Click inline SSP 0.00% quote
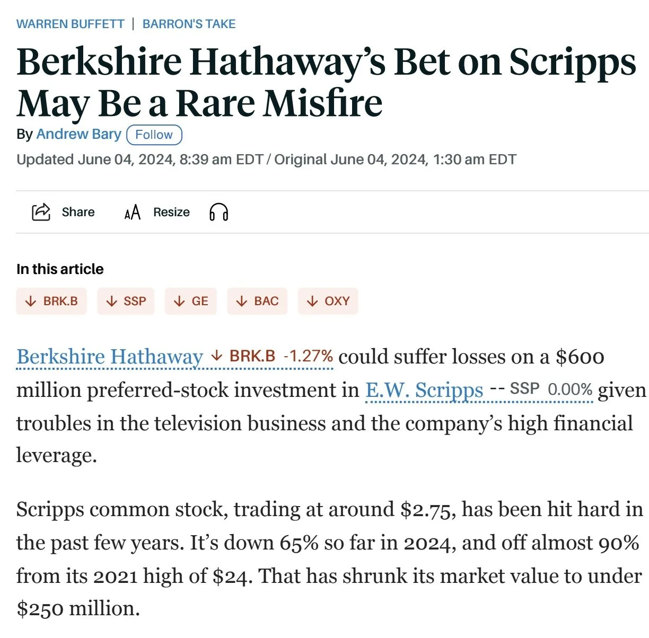Screen dimensions: 649x638 [x=541, y=389]
